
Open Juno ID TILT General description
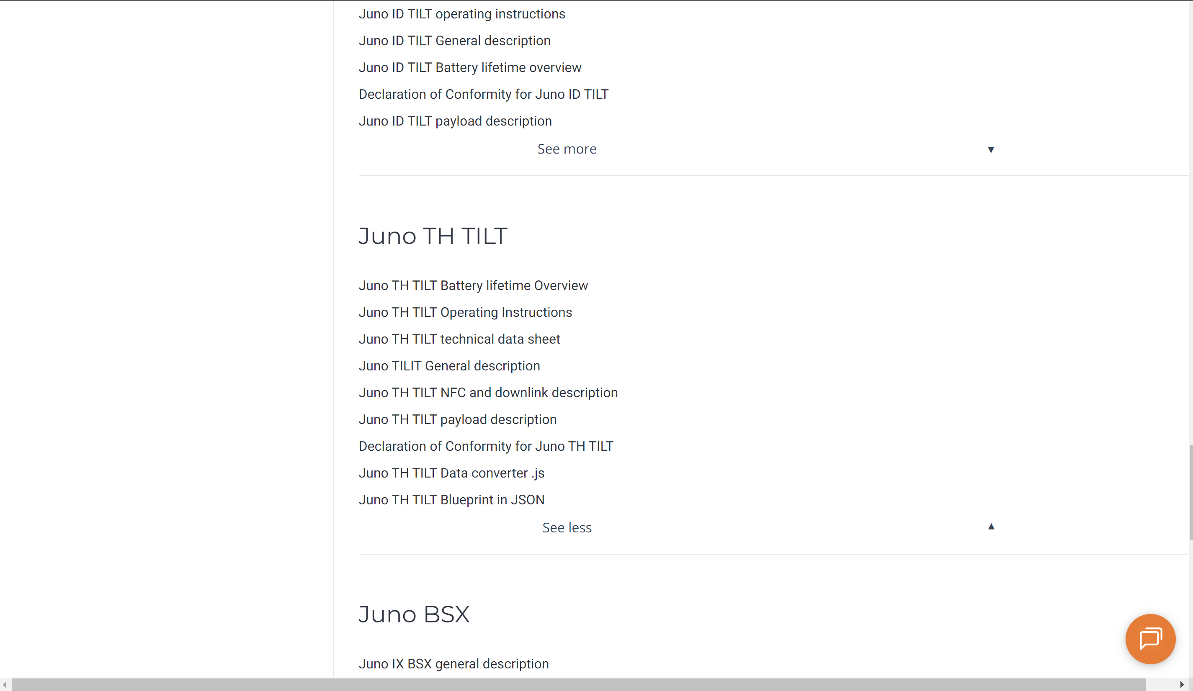click(454, 41)
